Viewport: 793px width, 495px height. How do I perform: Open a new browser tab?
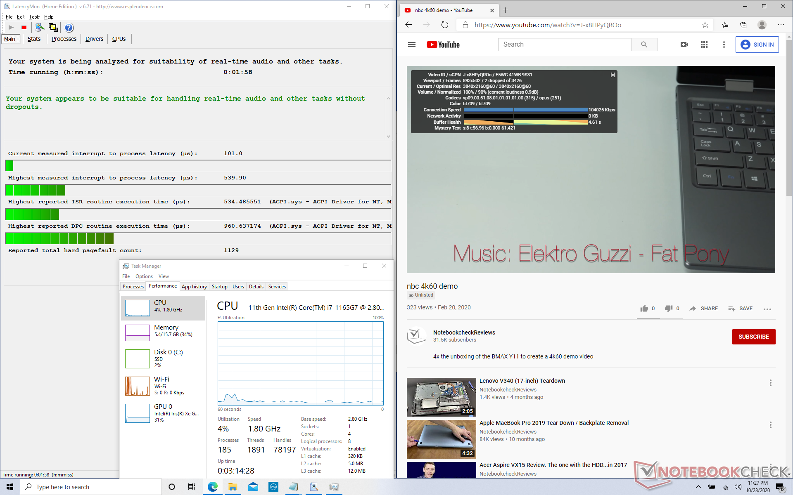click(505, 10)
